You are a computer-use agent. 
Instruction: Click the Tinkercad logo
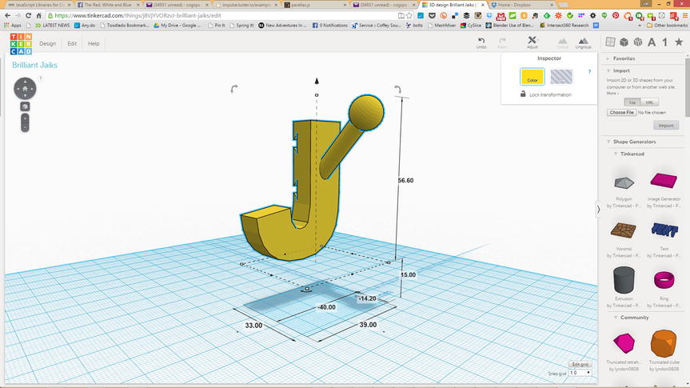point(19,44)
